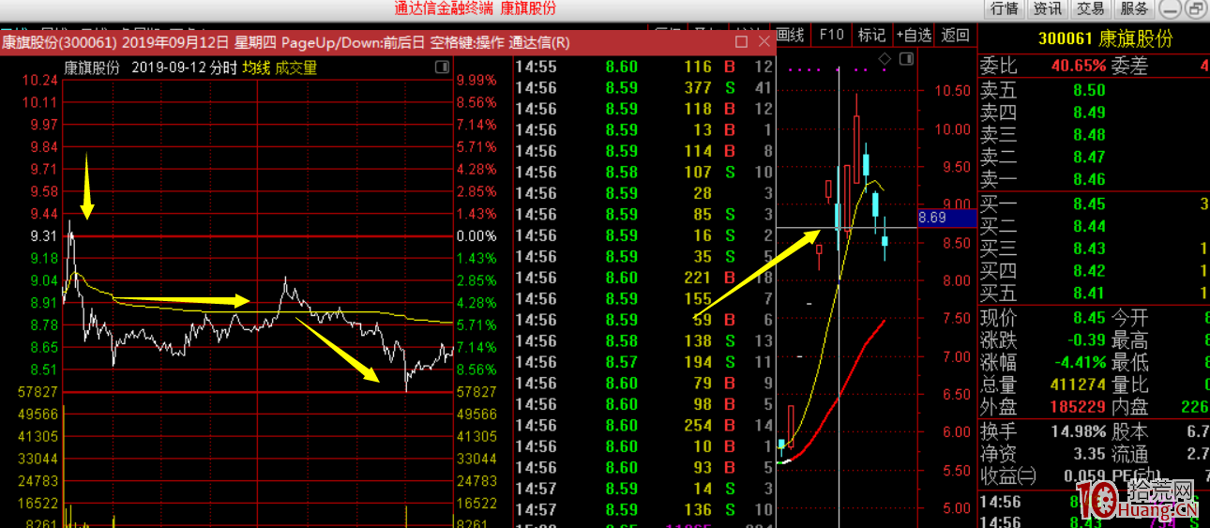Click the 买四 bid row at 8.42

1094,271
